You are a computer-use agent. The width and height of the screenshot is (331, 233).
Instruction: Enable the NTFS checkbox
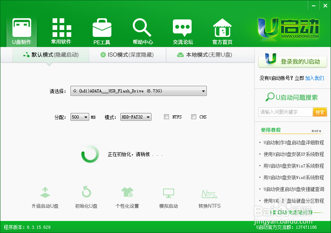[x=166, y=117]
